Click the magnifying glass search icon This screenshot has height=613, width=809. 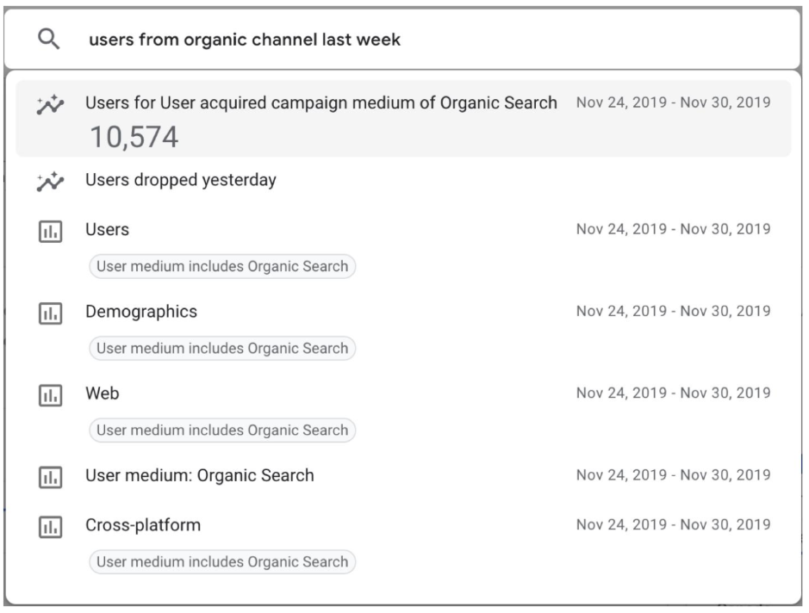point(51,39)
